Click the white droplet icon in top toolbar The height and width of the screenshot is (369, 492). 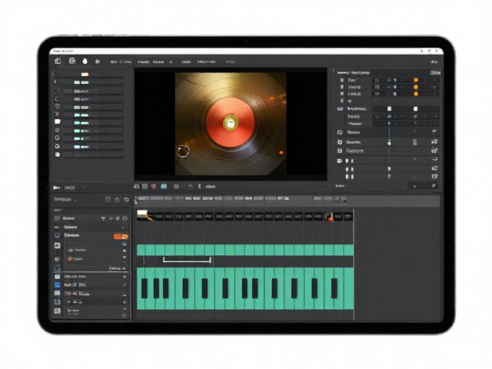coord(85,61)
